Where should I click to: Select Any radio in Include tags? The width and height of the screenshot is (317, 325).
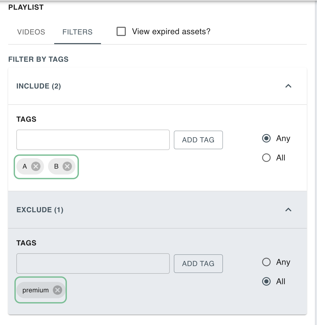(266, 138)
